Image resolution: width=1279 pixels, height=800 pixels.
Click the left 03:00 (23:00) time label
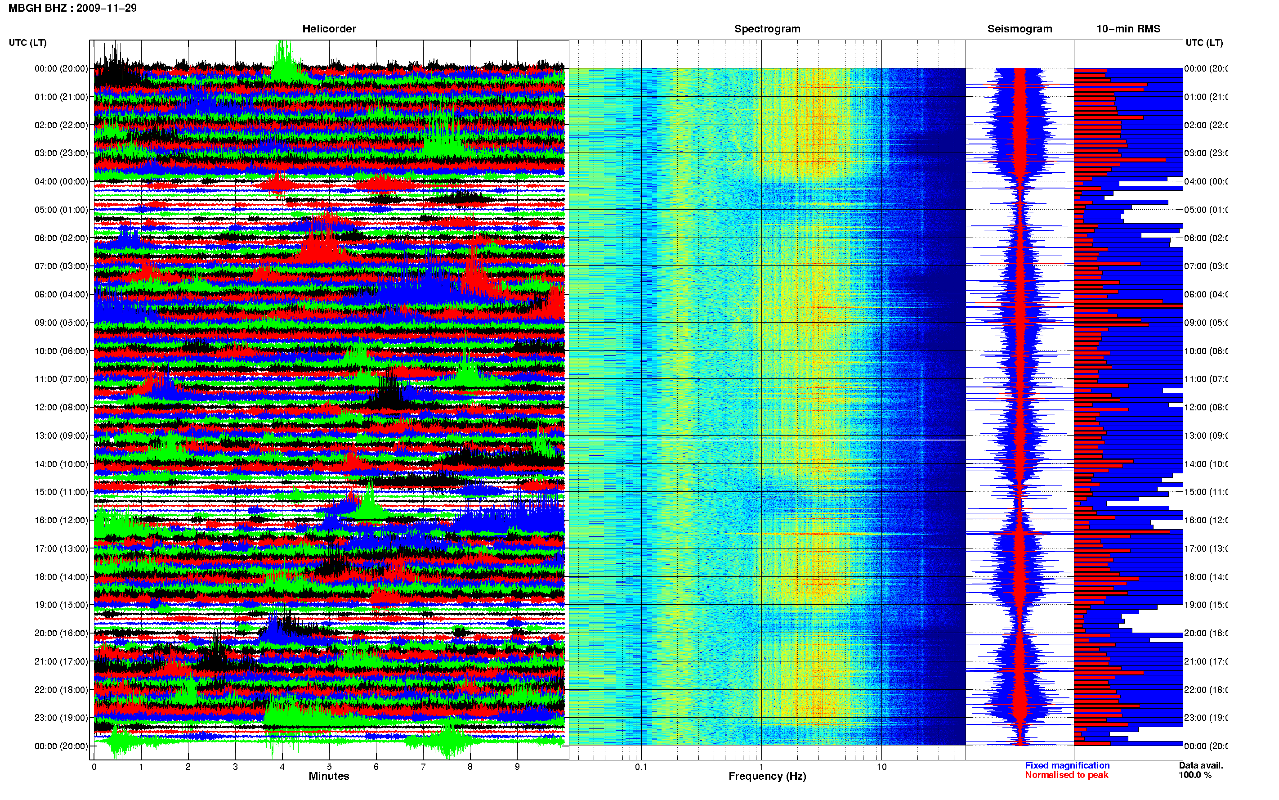click(61, 153)
